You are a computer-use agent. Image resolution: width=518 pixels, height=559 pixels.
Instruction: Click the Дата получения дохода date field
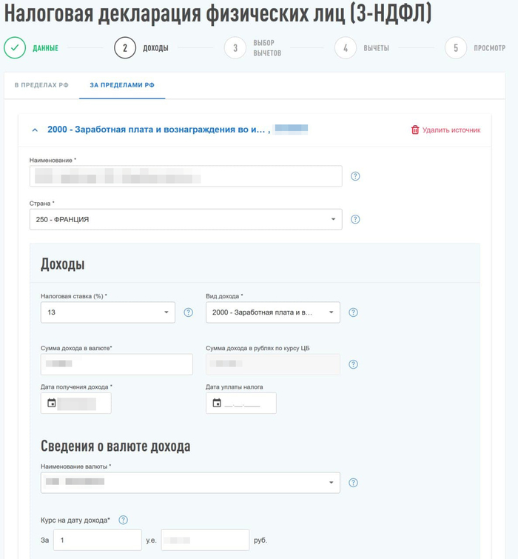[76, 404]
